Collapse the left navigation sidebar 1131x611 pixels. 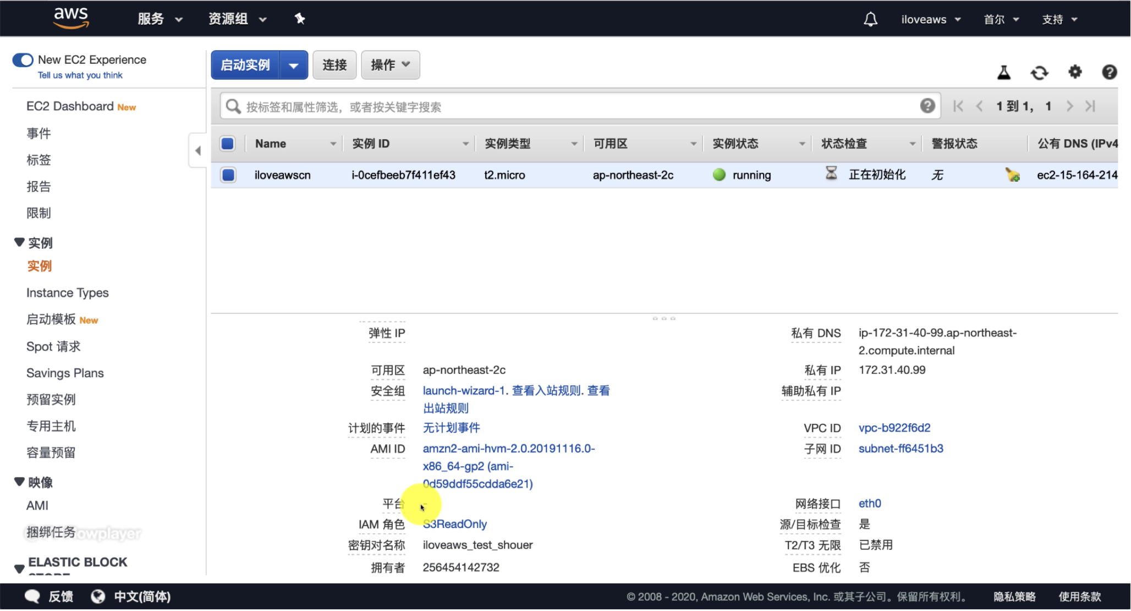(x=197, y=150)
